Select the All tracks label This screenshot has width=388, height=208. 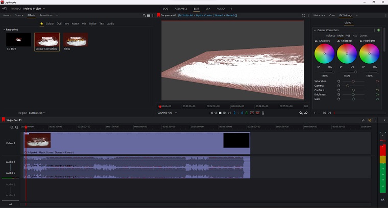[10, 204]
